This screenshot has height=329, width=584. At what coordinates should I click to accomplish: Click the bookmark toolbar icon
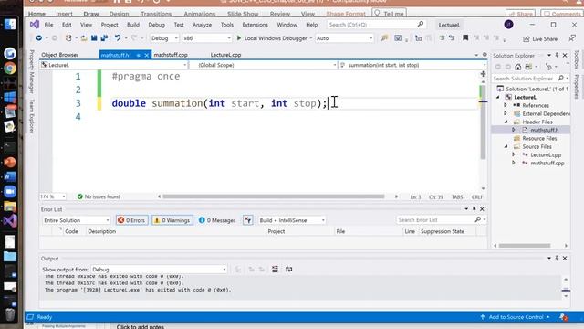465,38
